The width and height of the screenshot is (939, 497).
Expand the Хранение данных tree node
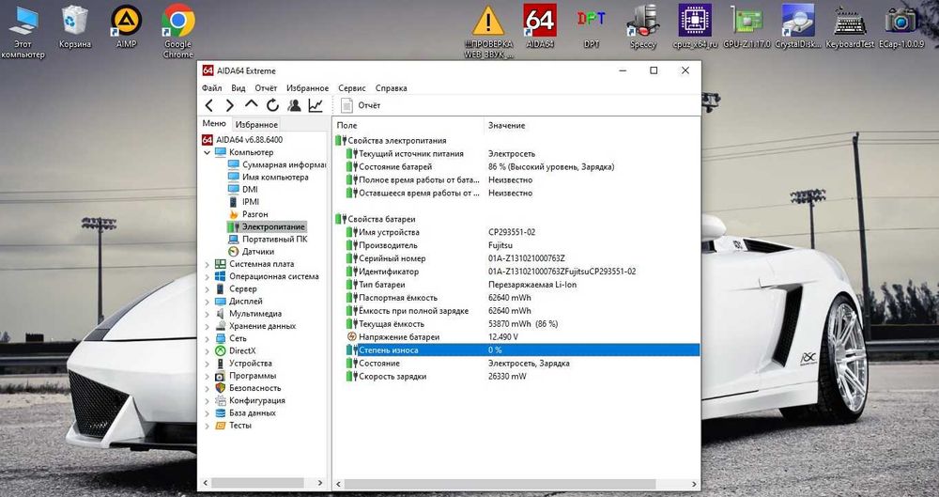208,326
